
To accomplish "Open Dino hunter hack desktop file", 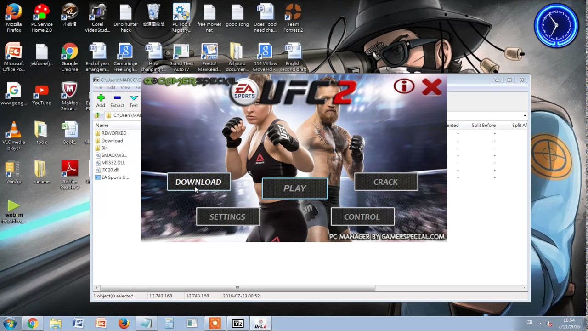I will click(126, 18).
